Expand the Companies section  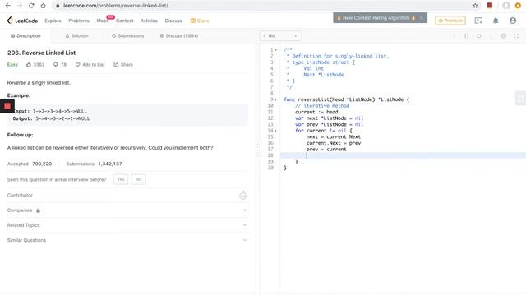(x=245, y=210)
